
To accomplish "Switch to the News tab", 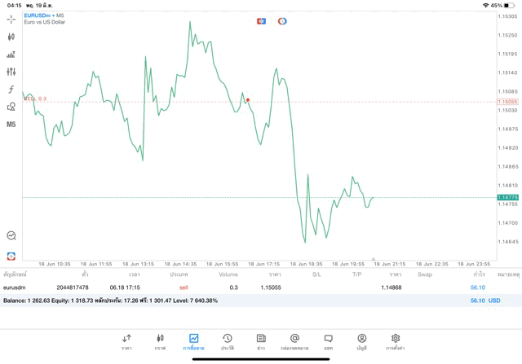I will tap(261, 341).
